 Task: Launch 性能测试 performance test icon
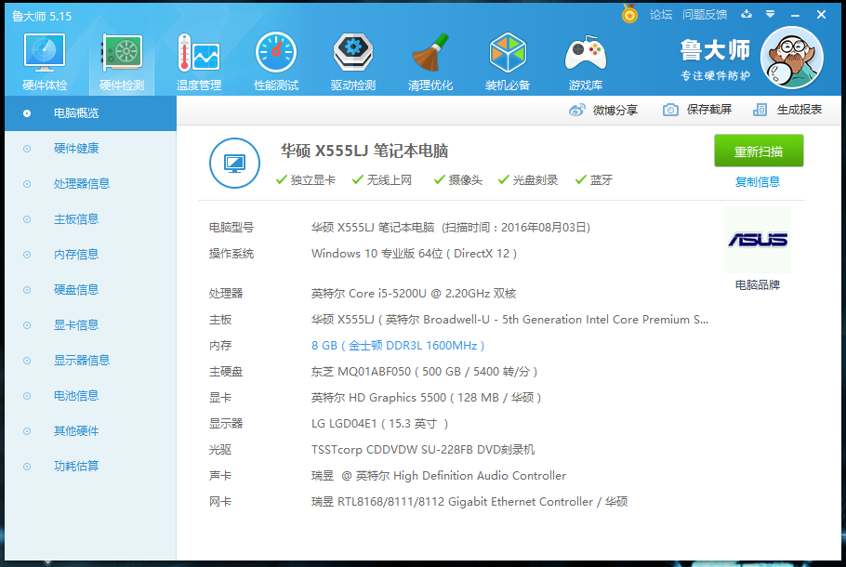276,60
